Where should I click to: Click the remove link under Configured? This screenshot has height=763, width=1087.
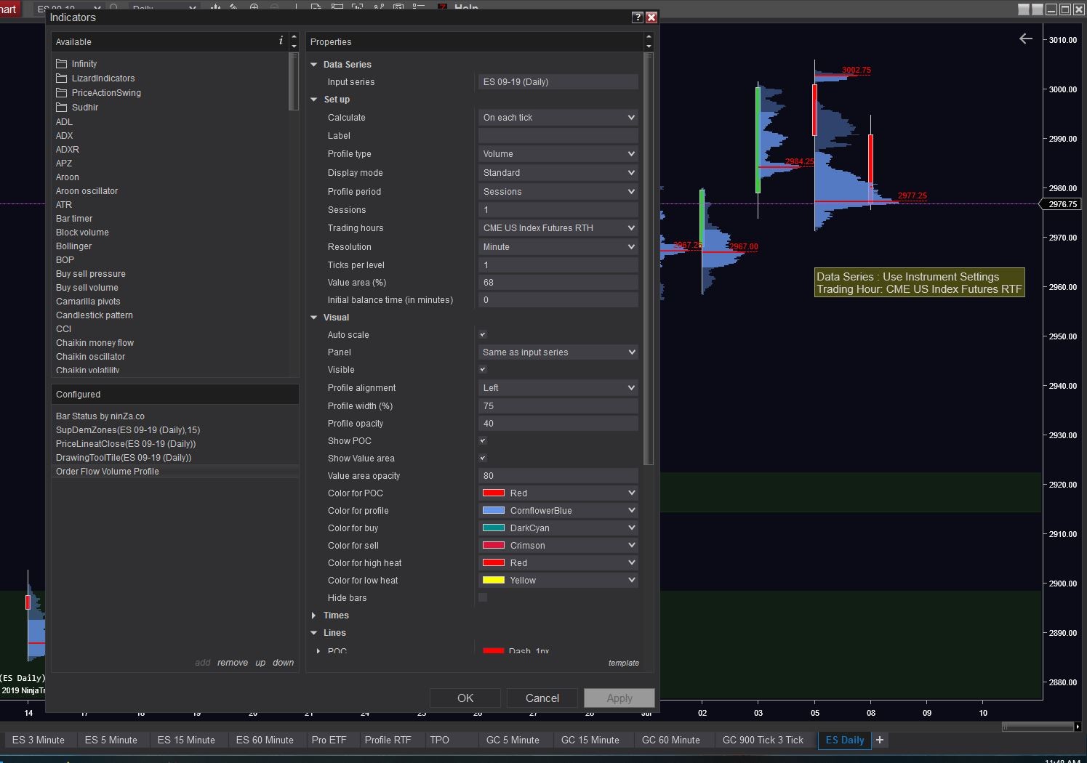(233, 663)
